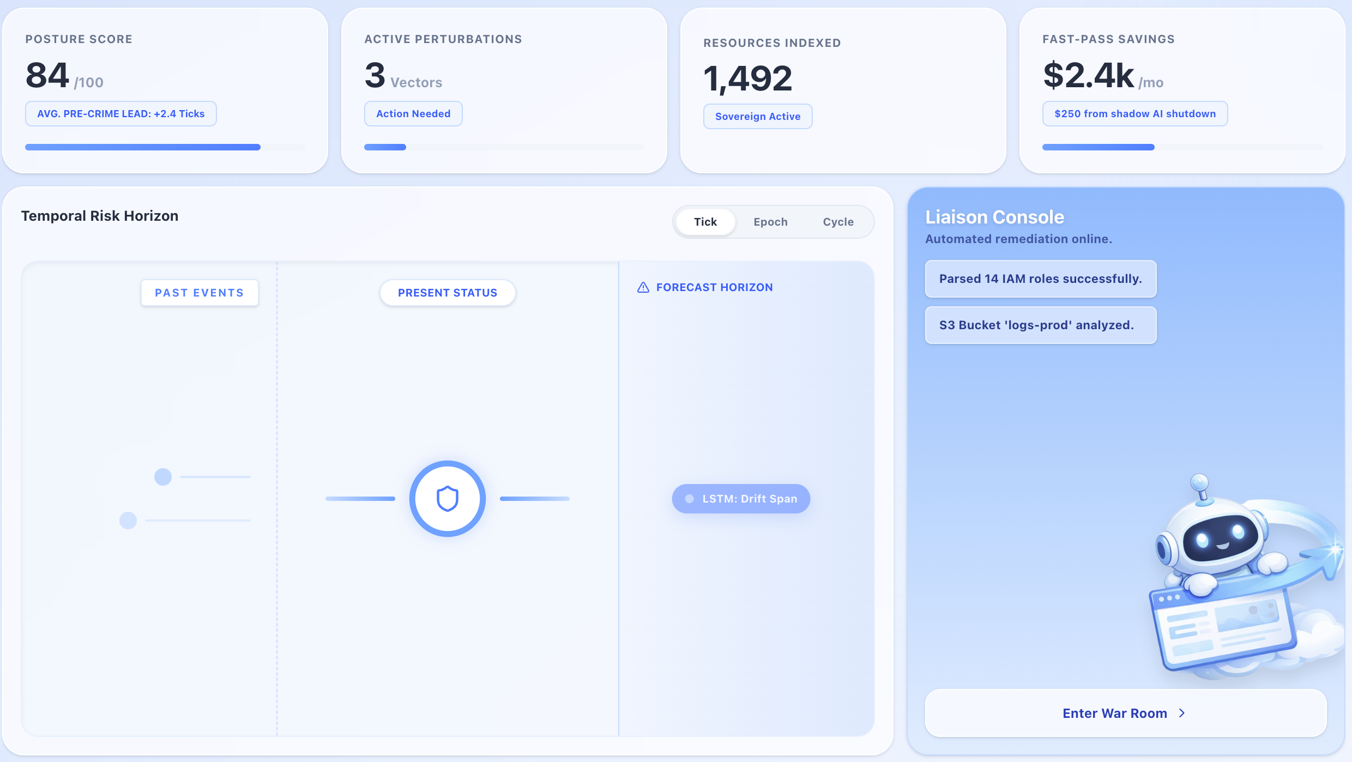Click the warning triangle beside Forecast Horizon
Screen dimensions: 1352x762
[x=643, y=287]
